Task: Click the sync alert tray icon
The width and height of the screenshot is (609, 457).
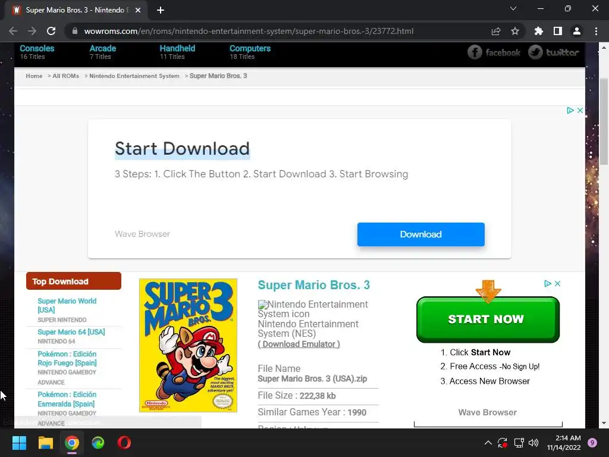Action: point(502,443)
